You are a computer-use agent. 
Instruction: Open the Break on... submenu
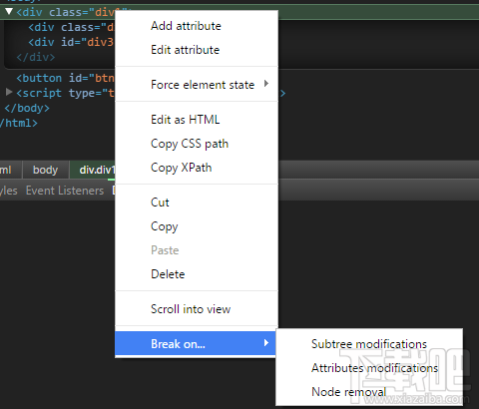click(x=196, y=343)
